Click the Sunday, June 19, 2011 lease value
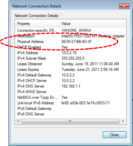This screenshot has width=133, height=146. click(90, 64)
